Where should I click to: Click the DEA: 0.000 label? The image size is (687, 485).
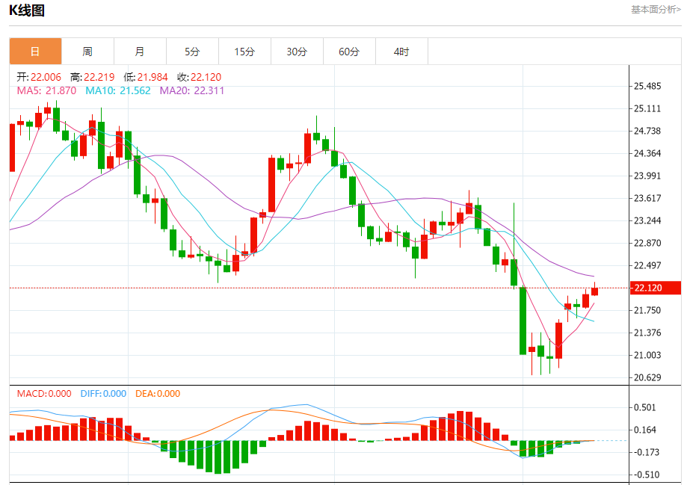[157, 394]
